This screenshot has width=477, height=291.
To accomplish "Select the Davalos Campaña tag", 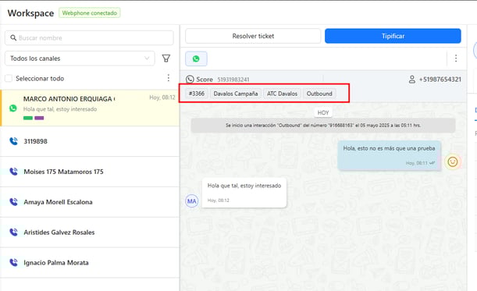I will tap(236, 94).
